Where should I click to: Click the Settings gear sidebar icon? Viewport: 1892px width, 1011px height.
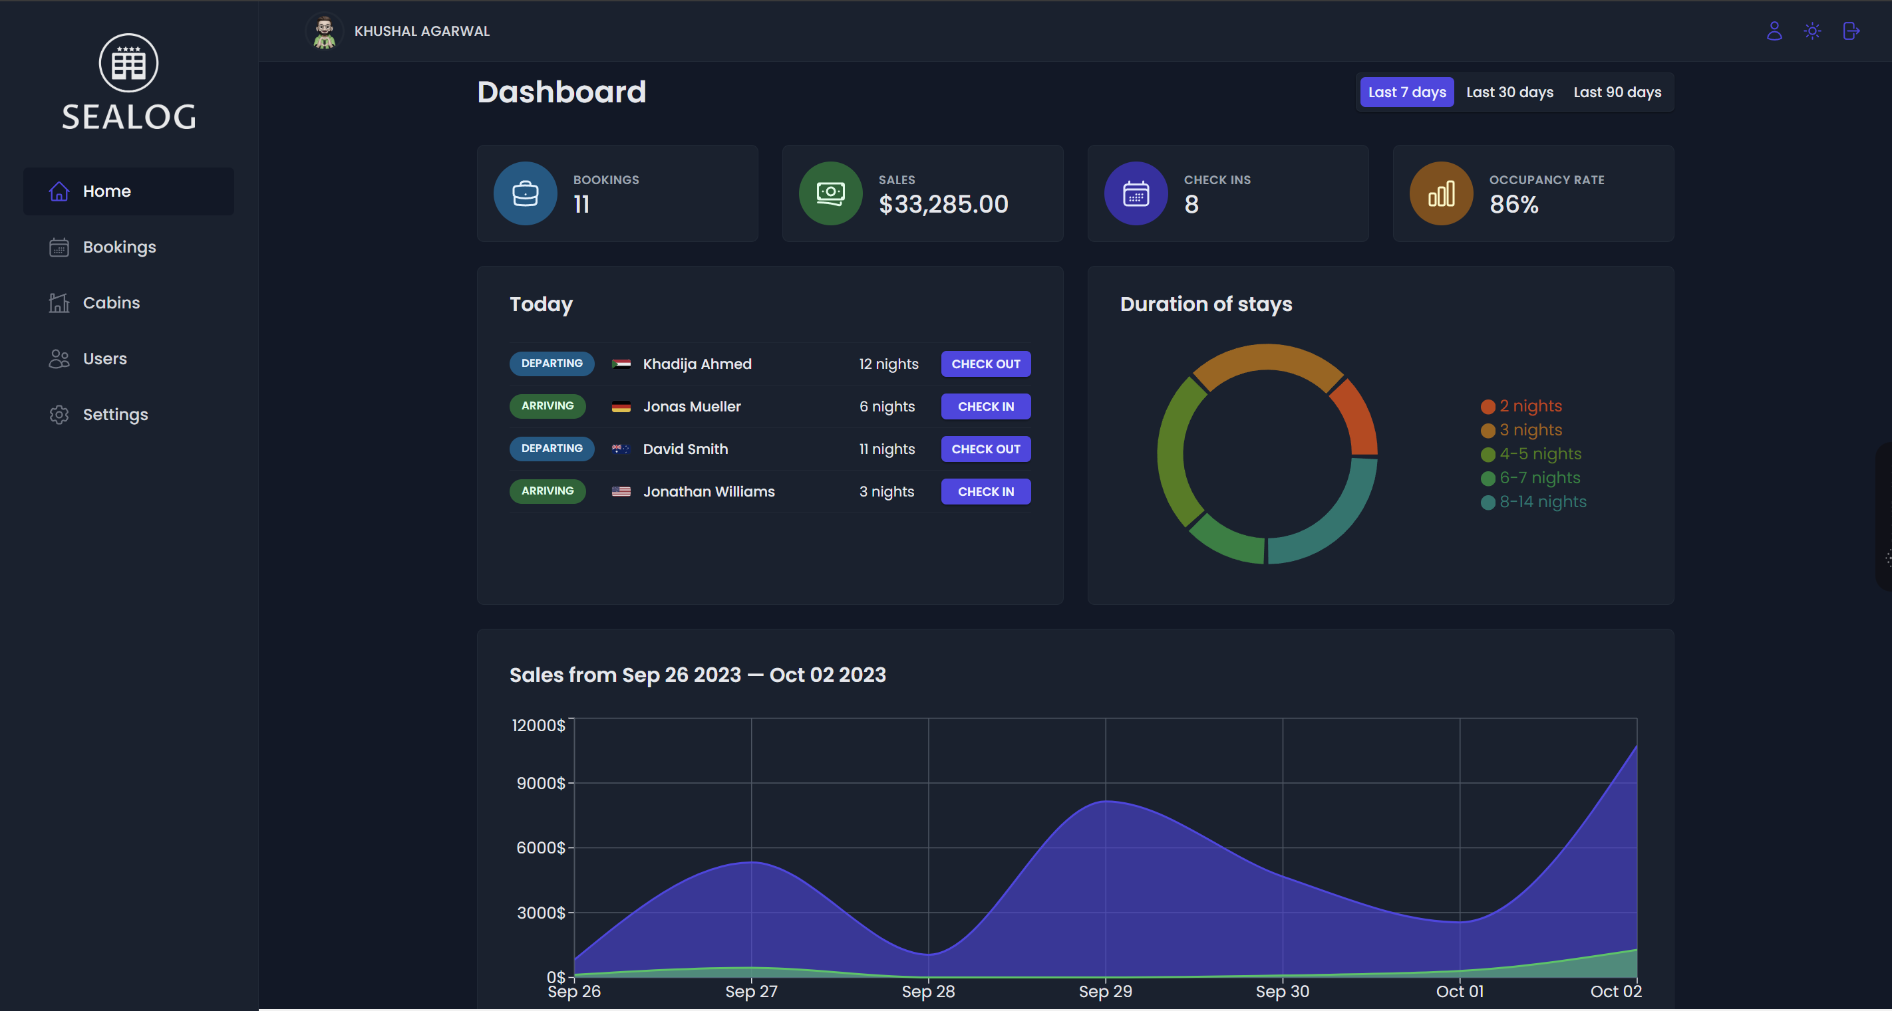(59, 413)
